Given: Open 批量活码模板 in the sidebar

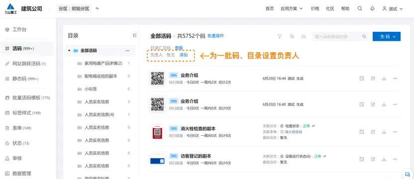Looking at the screenshot, I should pos(27,97).
